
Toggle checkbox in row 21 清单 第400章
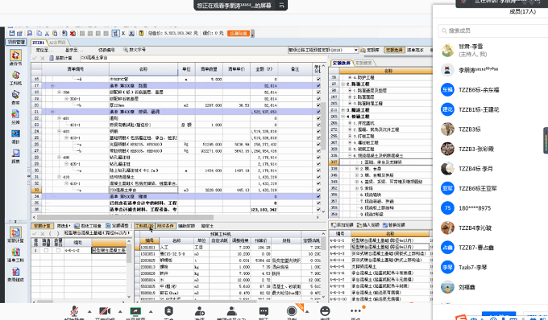[x=318, y=112]
